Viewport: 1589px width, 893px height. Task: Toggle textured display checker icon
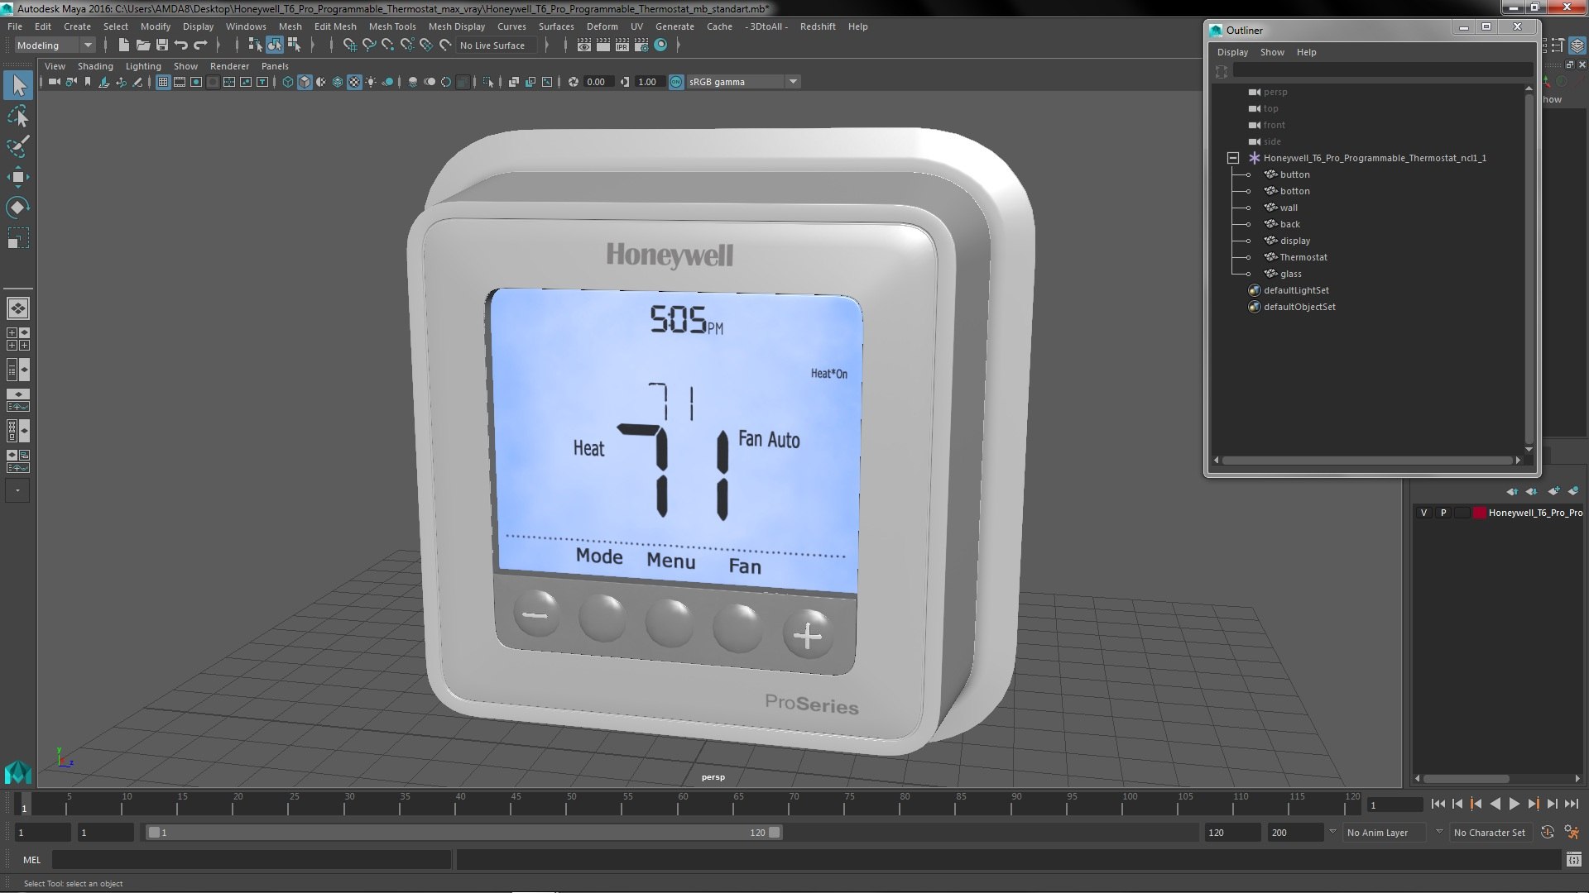click(x=354, y=82)
